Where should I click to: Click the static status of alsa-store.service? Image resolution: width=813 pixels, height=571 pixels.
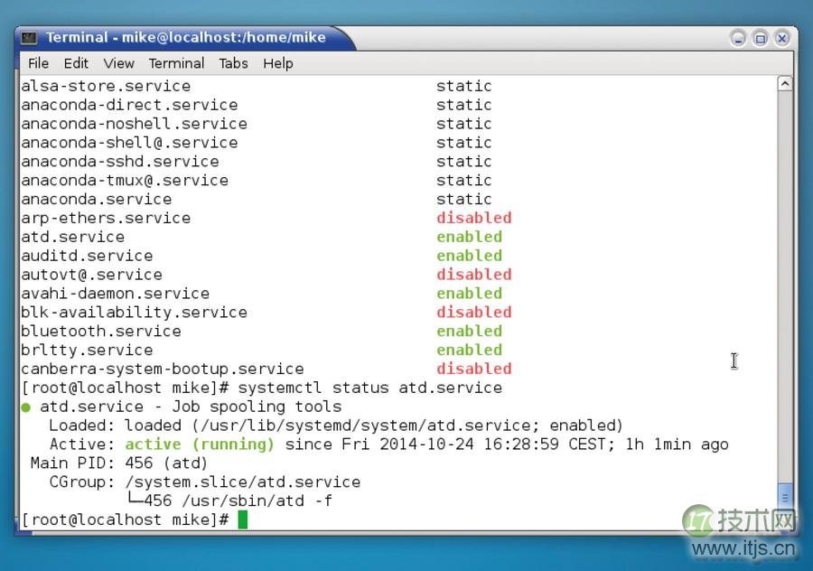(464, 86)
